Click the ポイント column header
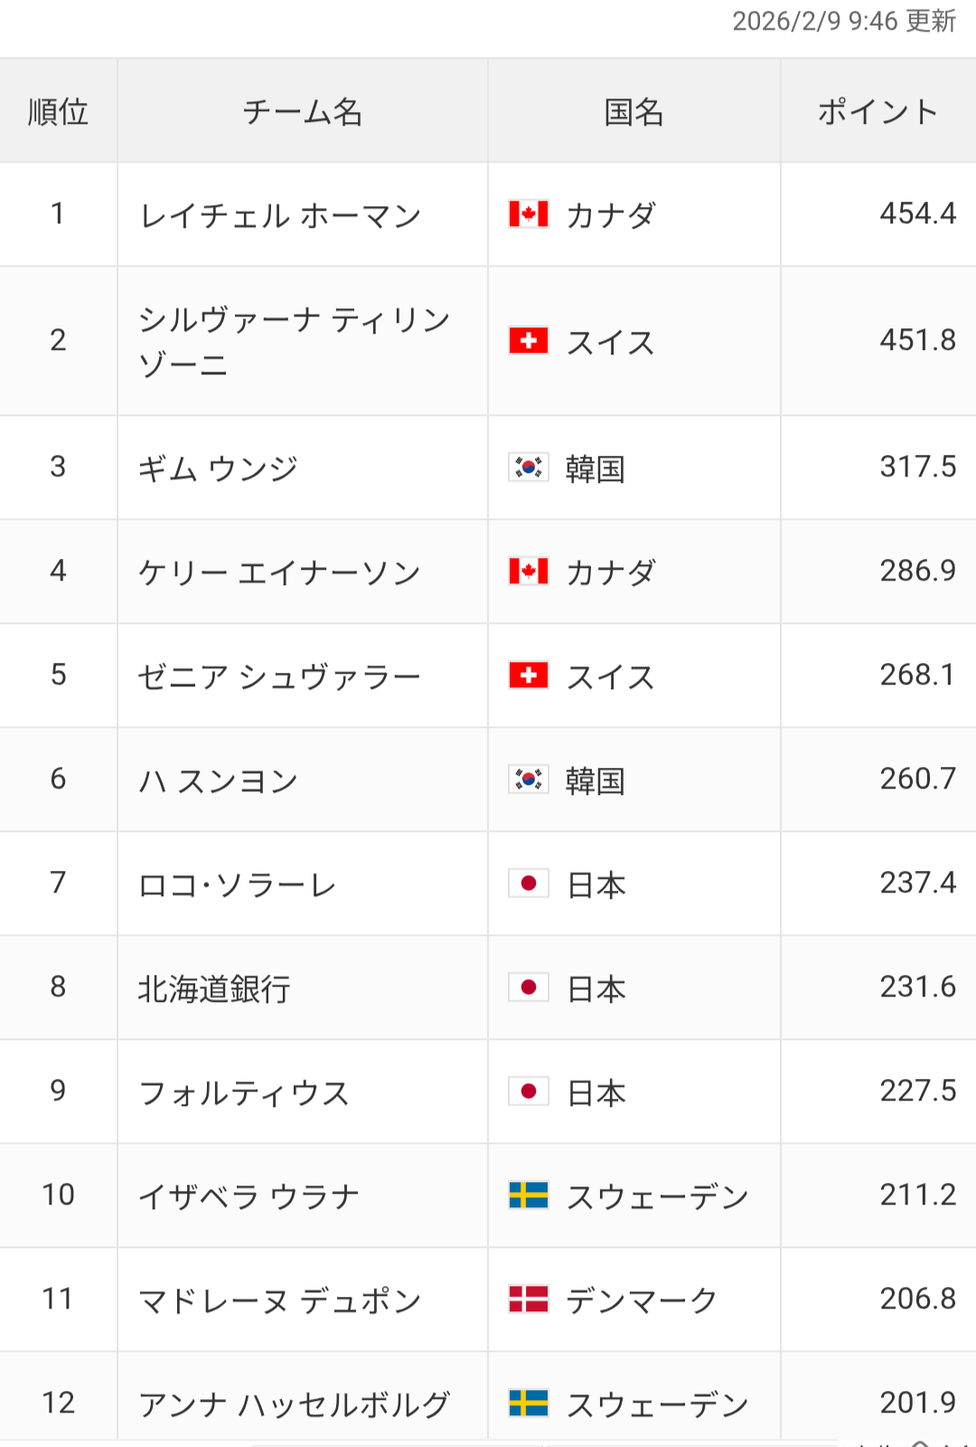The width and height of the screenshot is (976, 1447). [x=877, y=112]
